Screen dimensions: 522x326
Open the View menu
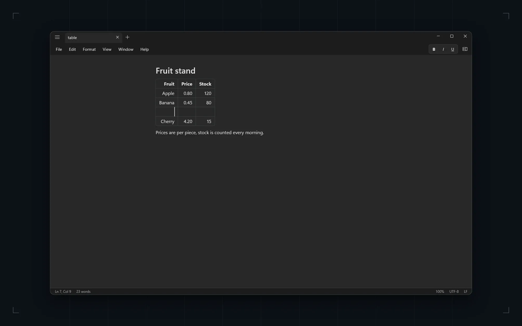[107, 49]
